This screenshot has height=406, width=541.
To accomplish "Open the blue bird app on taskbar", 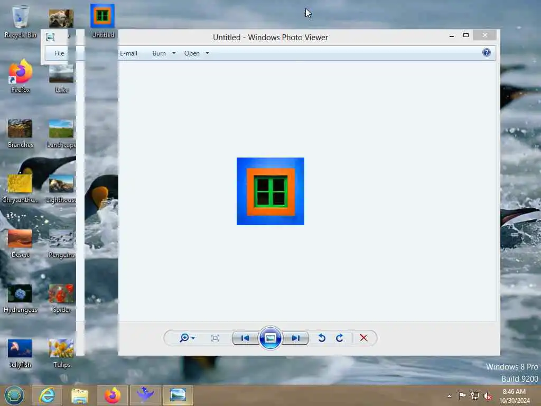I will pos(145,395).
